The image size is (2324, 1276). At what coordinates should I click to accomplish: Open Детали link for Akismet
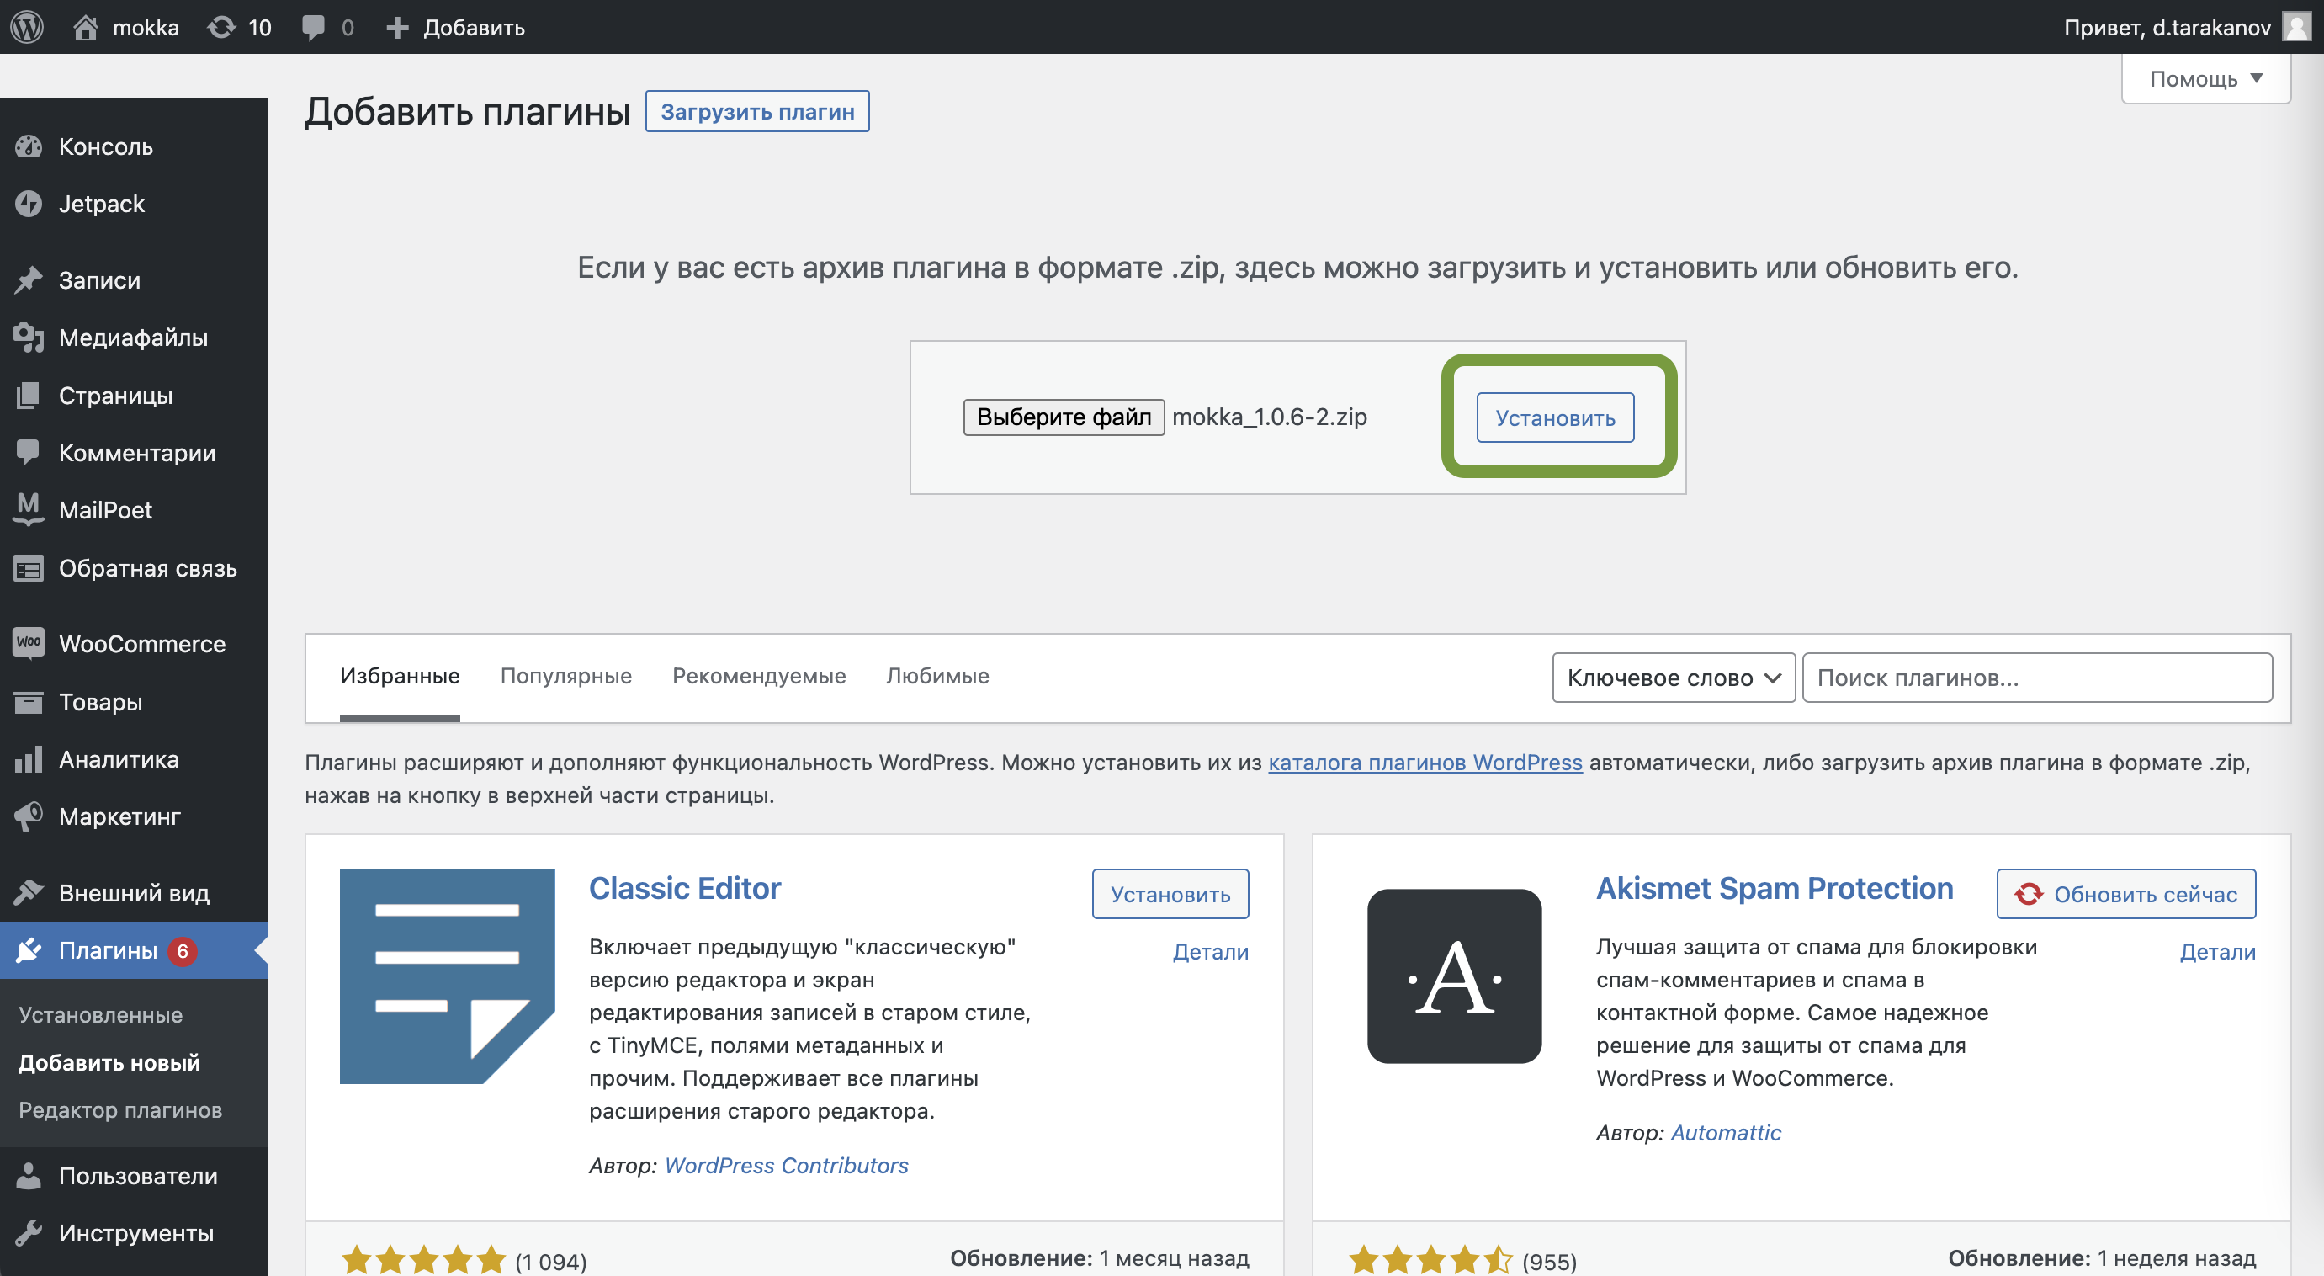(x=2217, y=952)
